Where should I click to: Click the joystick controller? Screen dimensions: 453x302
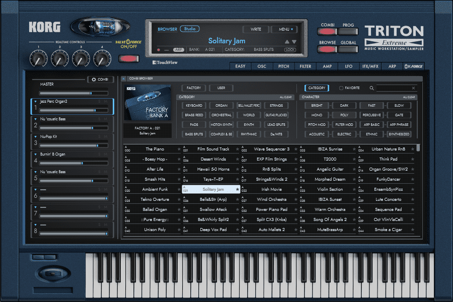53,273
